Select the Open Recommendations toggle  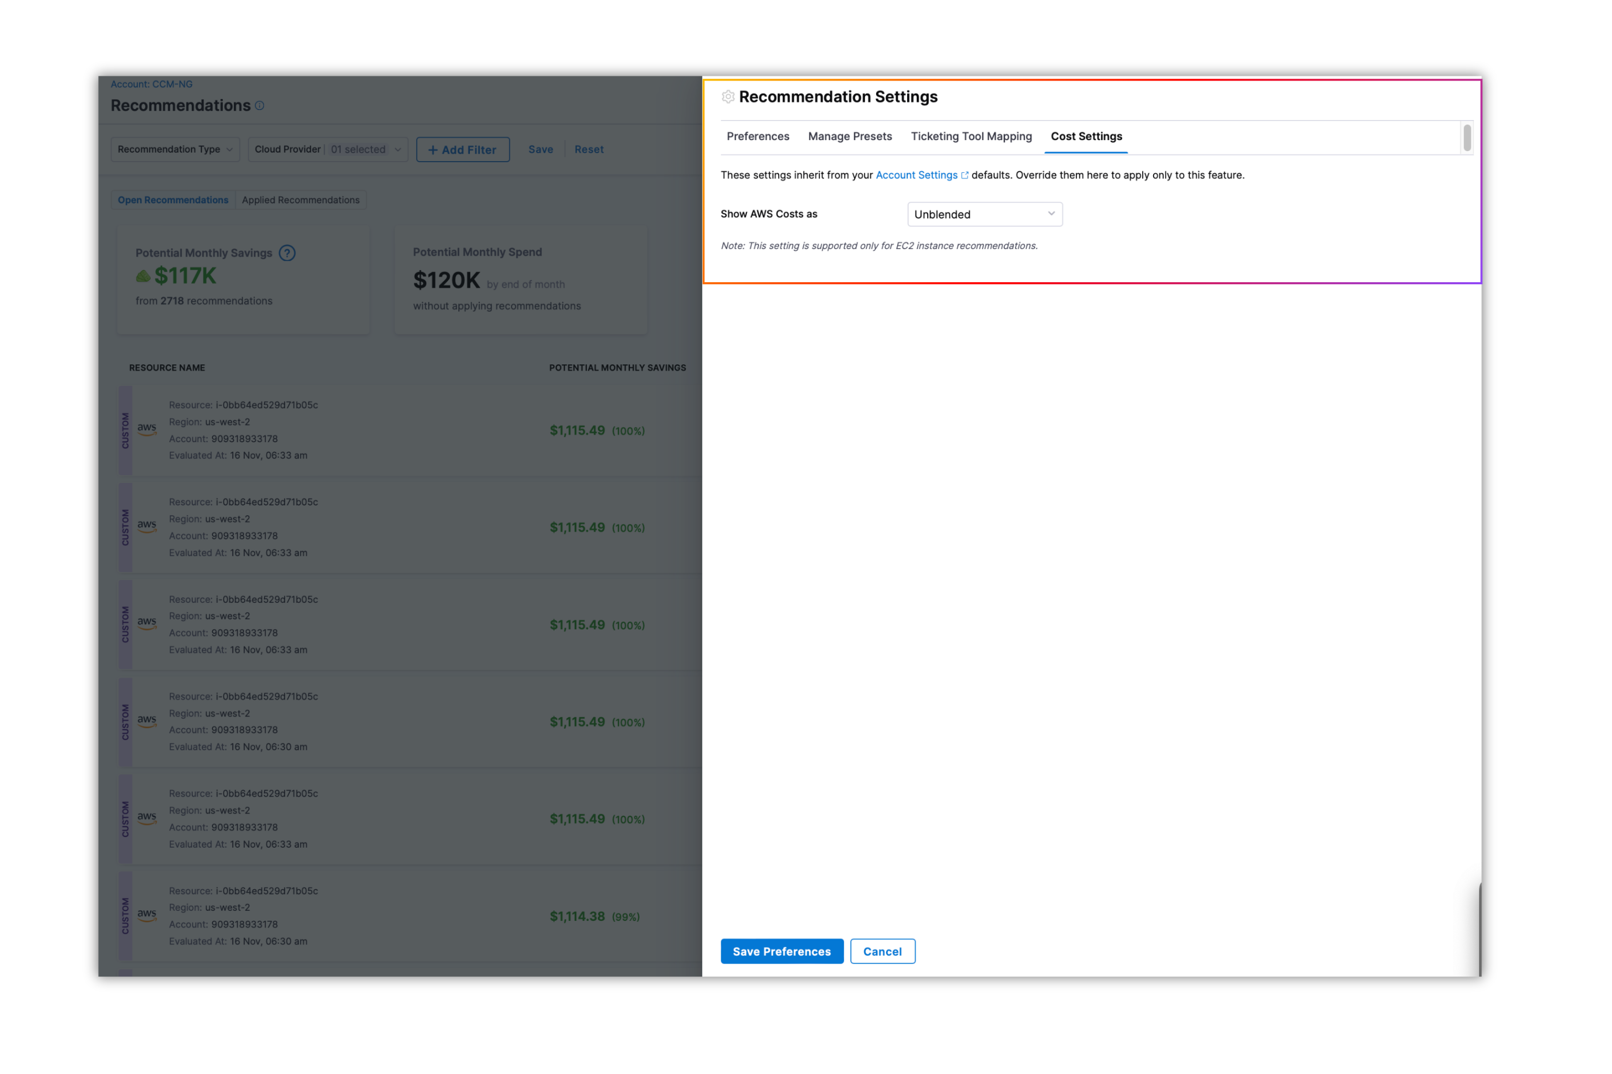coord(173,200)
